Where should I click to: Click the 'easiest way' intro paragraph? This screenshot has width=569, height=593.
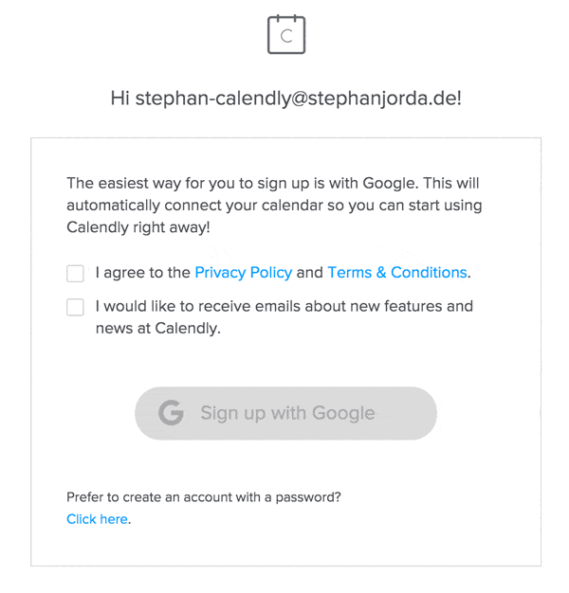274,205
